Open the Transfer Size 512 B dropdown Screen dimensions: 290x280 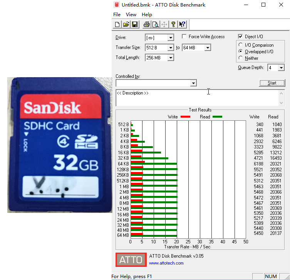click(x=171, y=47)
